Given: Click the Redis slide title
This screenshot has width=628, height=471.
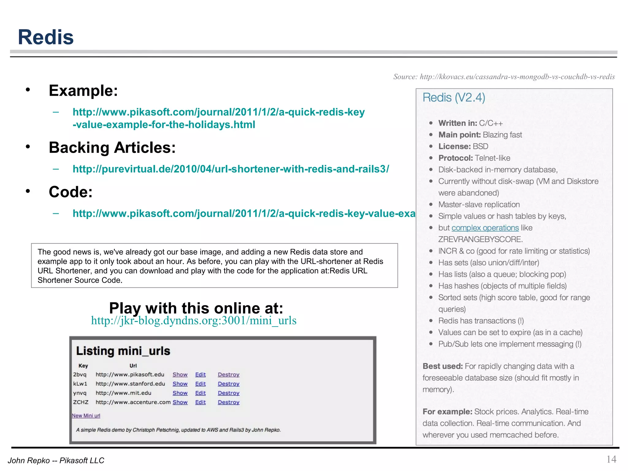Looking at the screenshot, I should click(x=46, y=37).
